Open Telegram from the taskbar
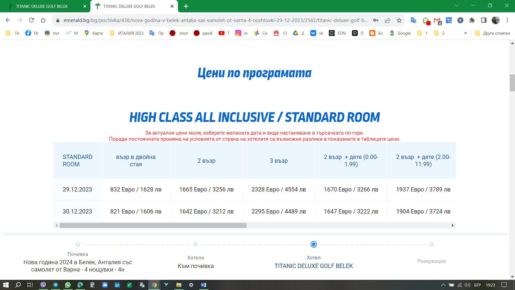 pyautogui.click(x=56, y=285)
